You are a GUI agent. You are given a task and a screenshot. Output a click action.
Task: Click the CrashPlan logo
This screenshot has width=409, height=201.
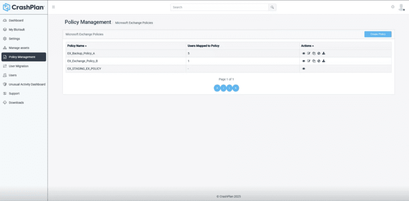pos(24,7)
